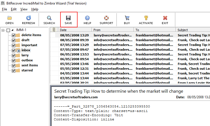
Task: Open the View menu
Action: point(24,9)
